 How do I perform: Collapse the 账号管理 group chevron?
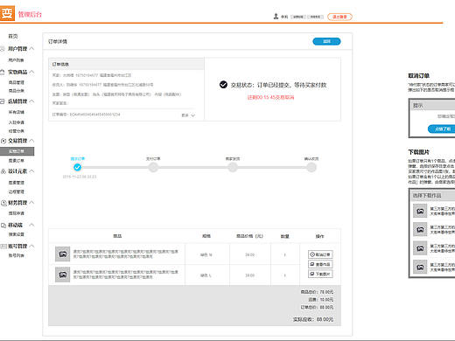tap(31, 246)
